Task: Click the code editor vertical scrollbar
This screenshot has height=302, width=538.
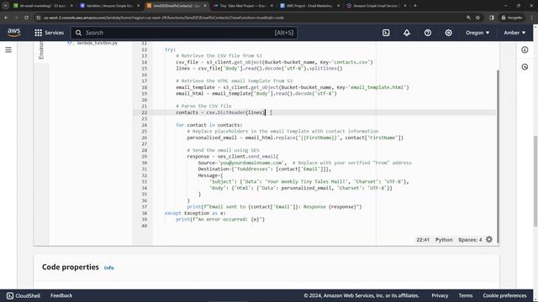Action: [x=498, y=156]
